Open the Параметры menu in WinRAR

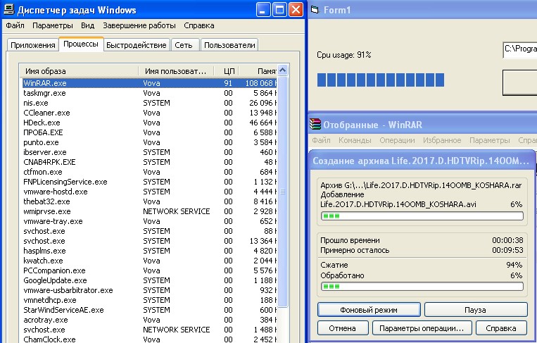pos(490,140)
